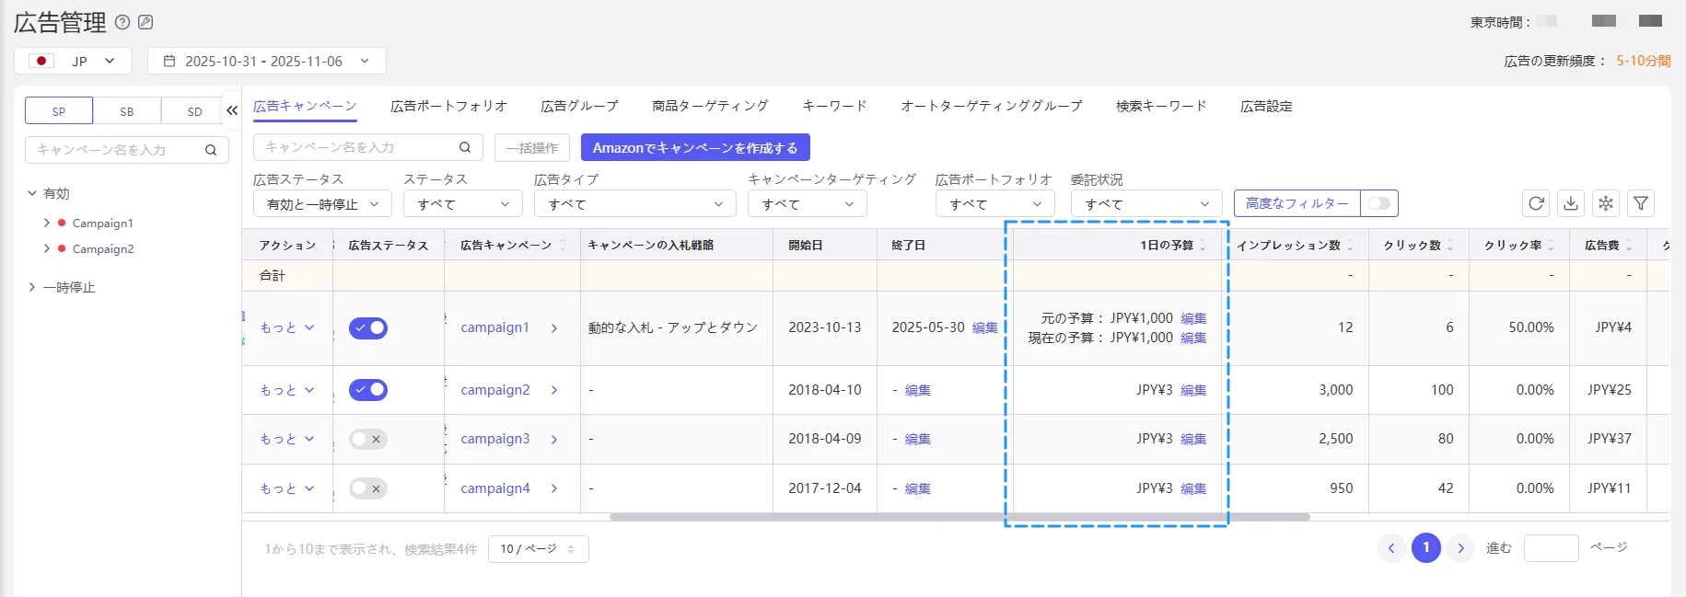Sort by the クリック率 column sort icon
The width and height of the screenshot is (1686, 597).
pos(1551,246)
